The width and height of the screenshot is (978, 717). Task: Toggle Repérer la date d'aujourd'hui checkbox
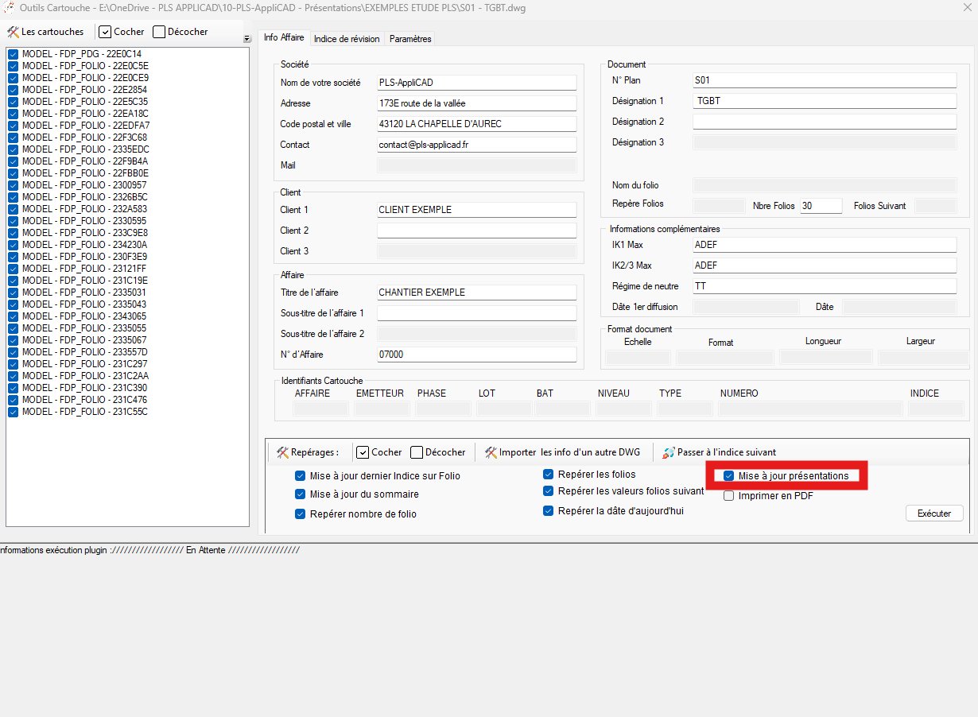click(548, 511)
